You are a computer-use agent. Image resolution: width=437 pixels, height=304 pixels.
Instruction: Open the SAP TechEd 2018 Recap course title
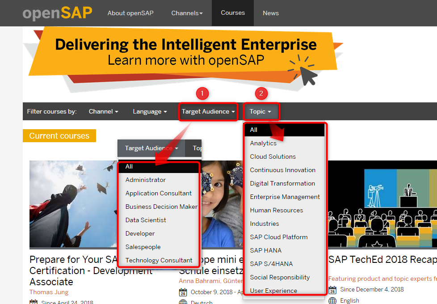(x=382, y=259)
